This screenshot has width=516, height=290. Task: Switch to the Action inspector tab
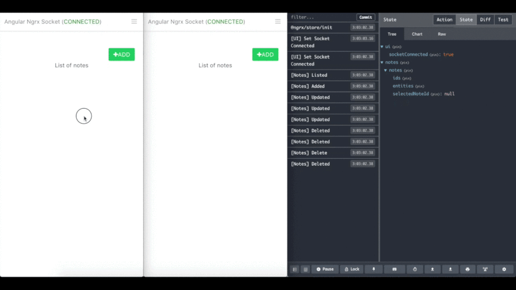[444, 20]
